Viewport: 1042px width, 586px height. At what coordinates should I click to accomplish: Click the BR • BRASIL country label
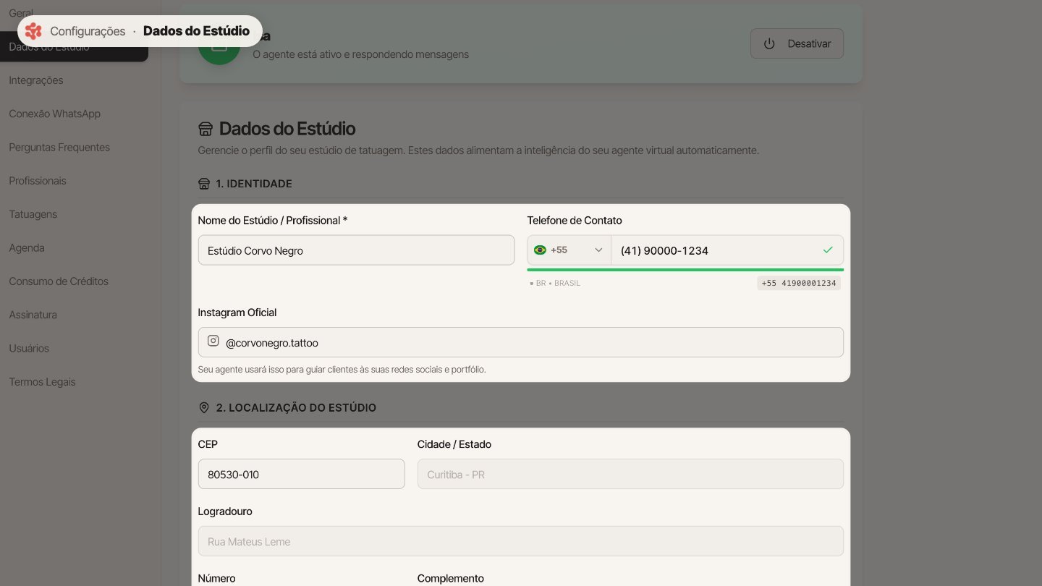click(x=555, y=284)
